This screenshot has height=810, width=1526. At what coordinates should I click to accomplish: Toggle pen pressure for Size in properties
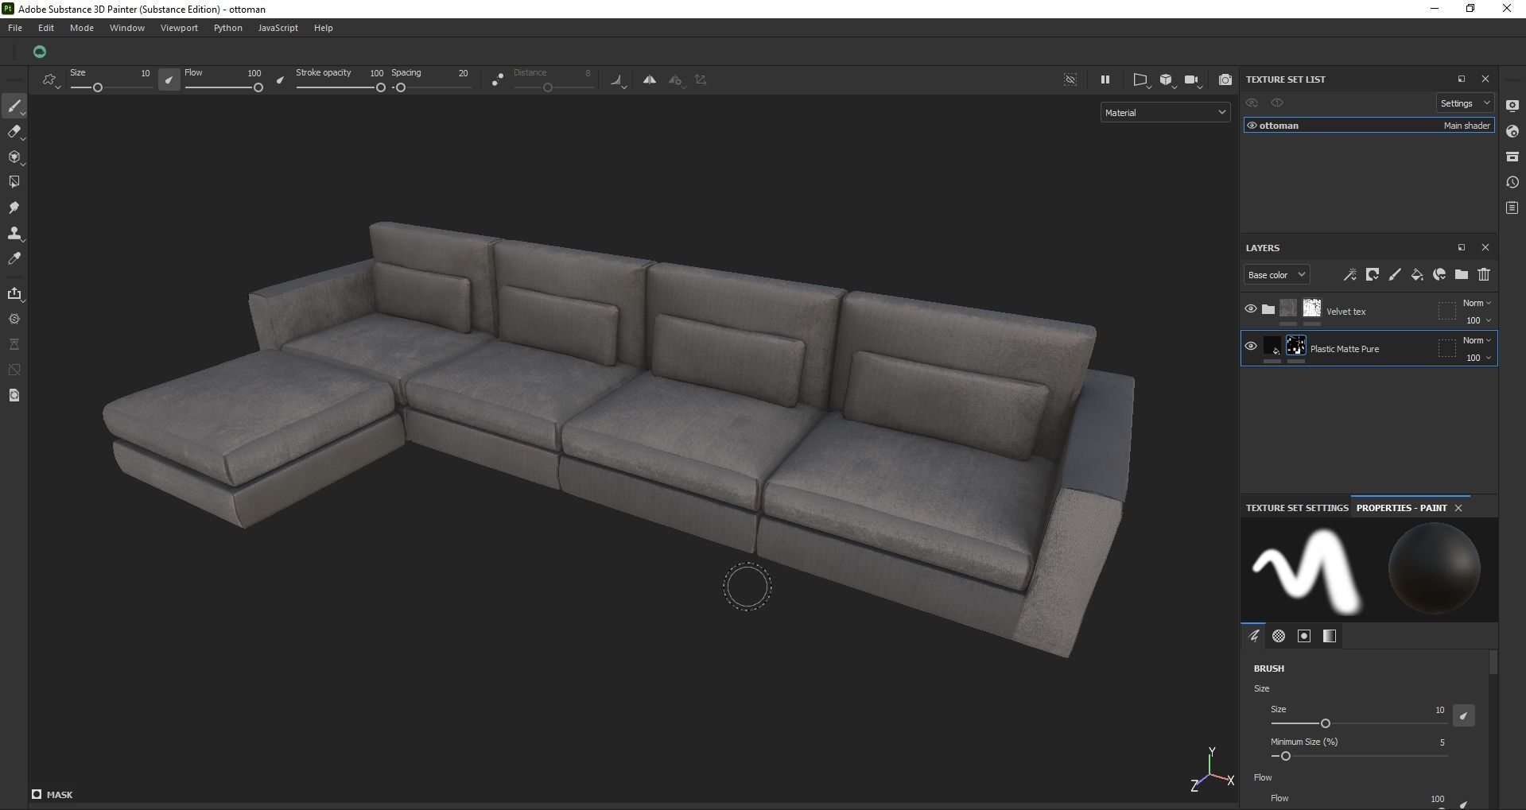[x=1463, y=715]
